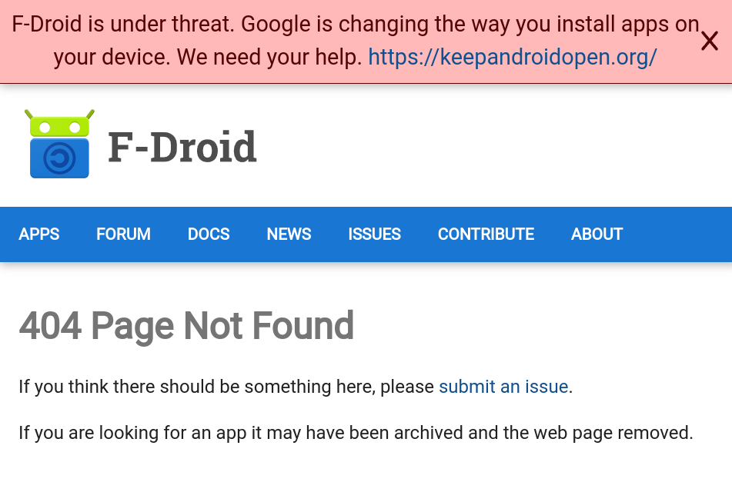
Task: Click the F-Droid site title text
Action: pos(182,147)
